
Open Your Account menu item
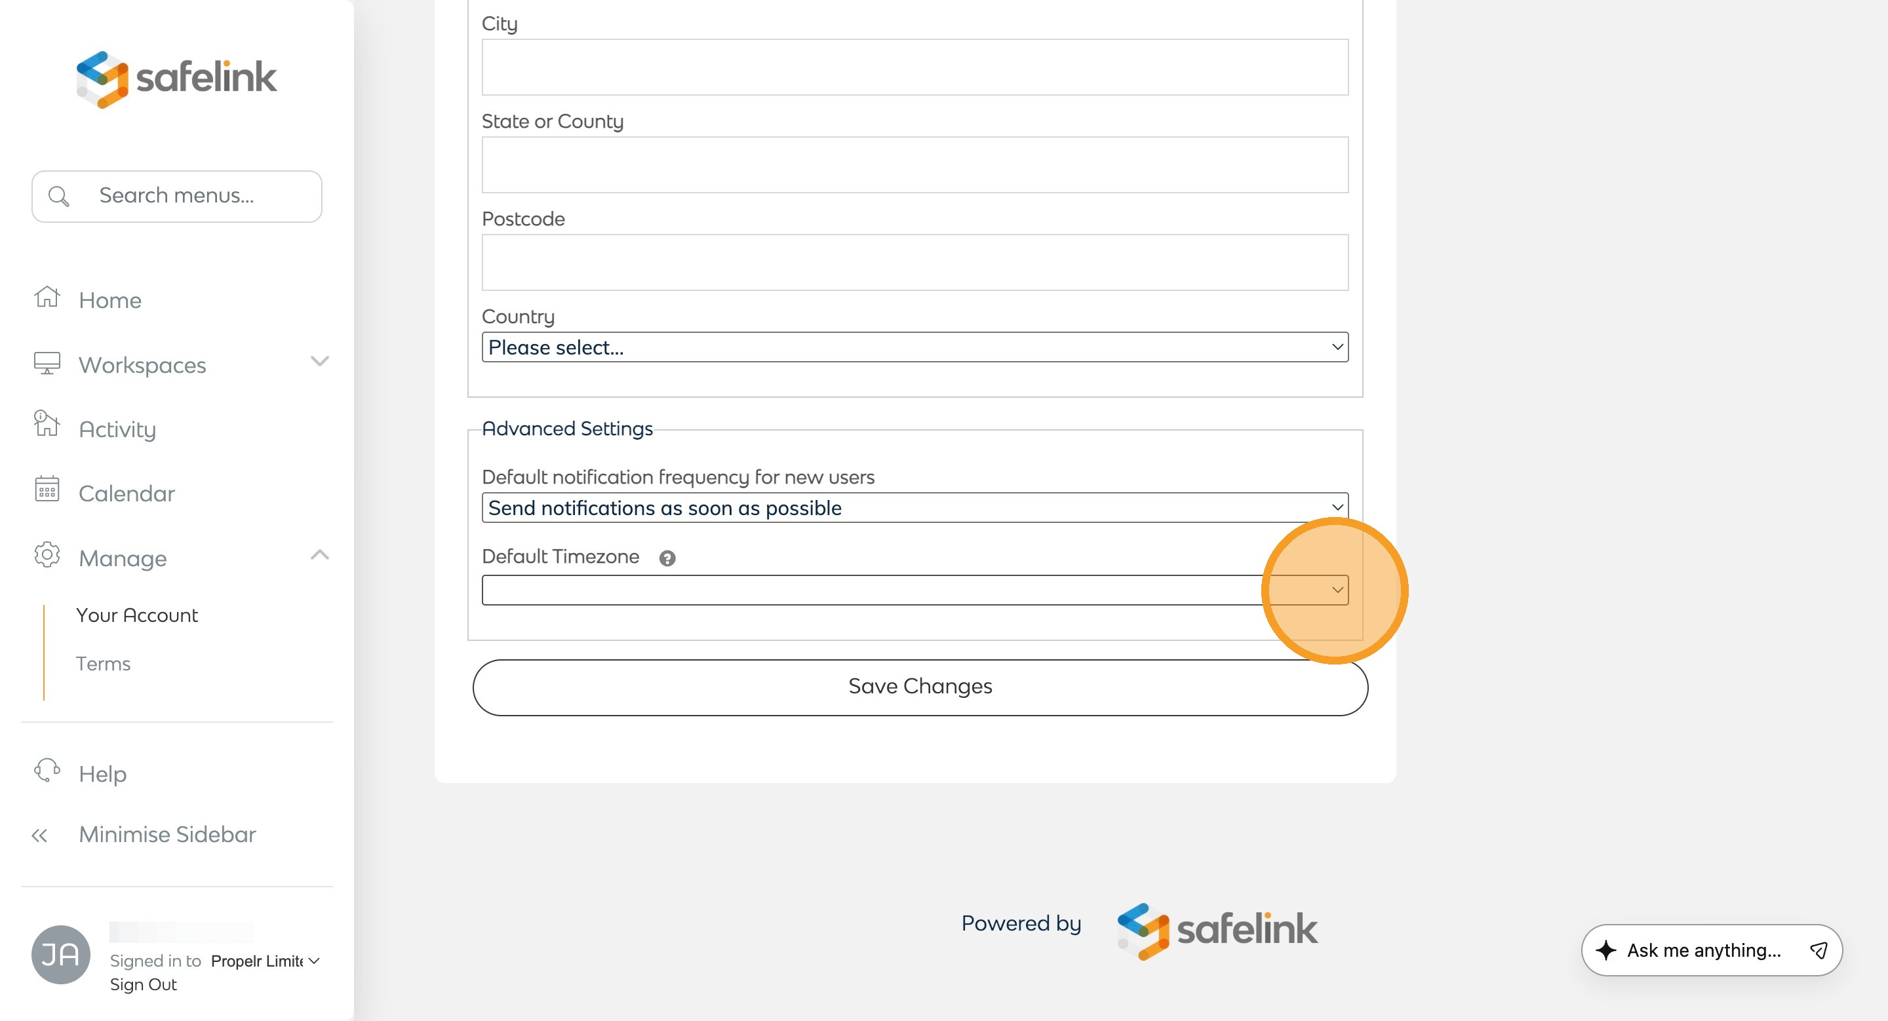137,615
